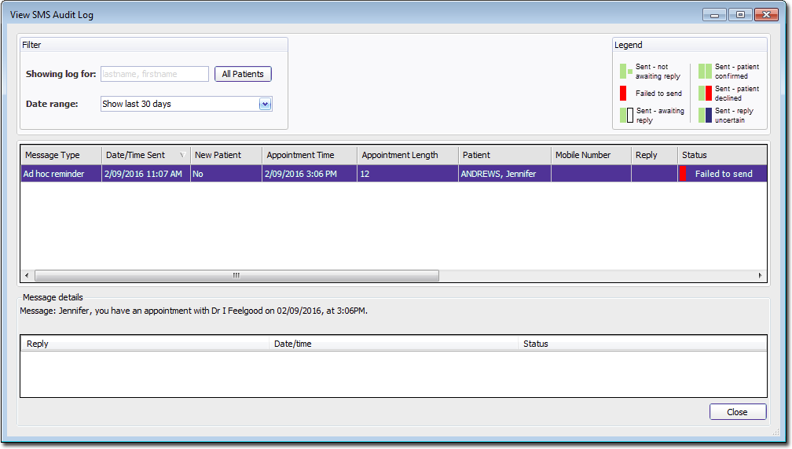Image resolution: width=792 pixels, height=449 pixels.
Task: Click the Sent - patient confirmed legend icon
Action: pyautogui.click(x=705, y=71)
